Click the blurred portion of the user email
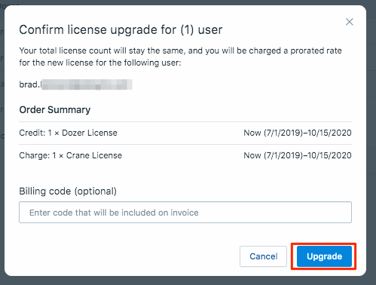This screenshot has height=285, width=376. pos(87,84)
